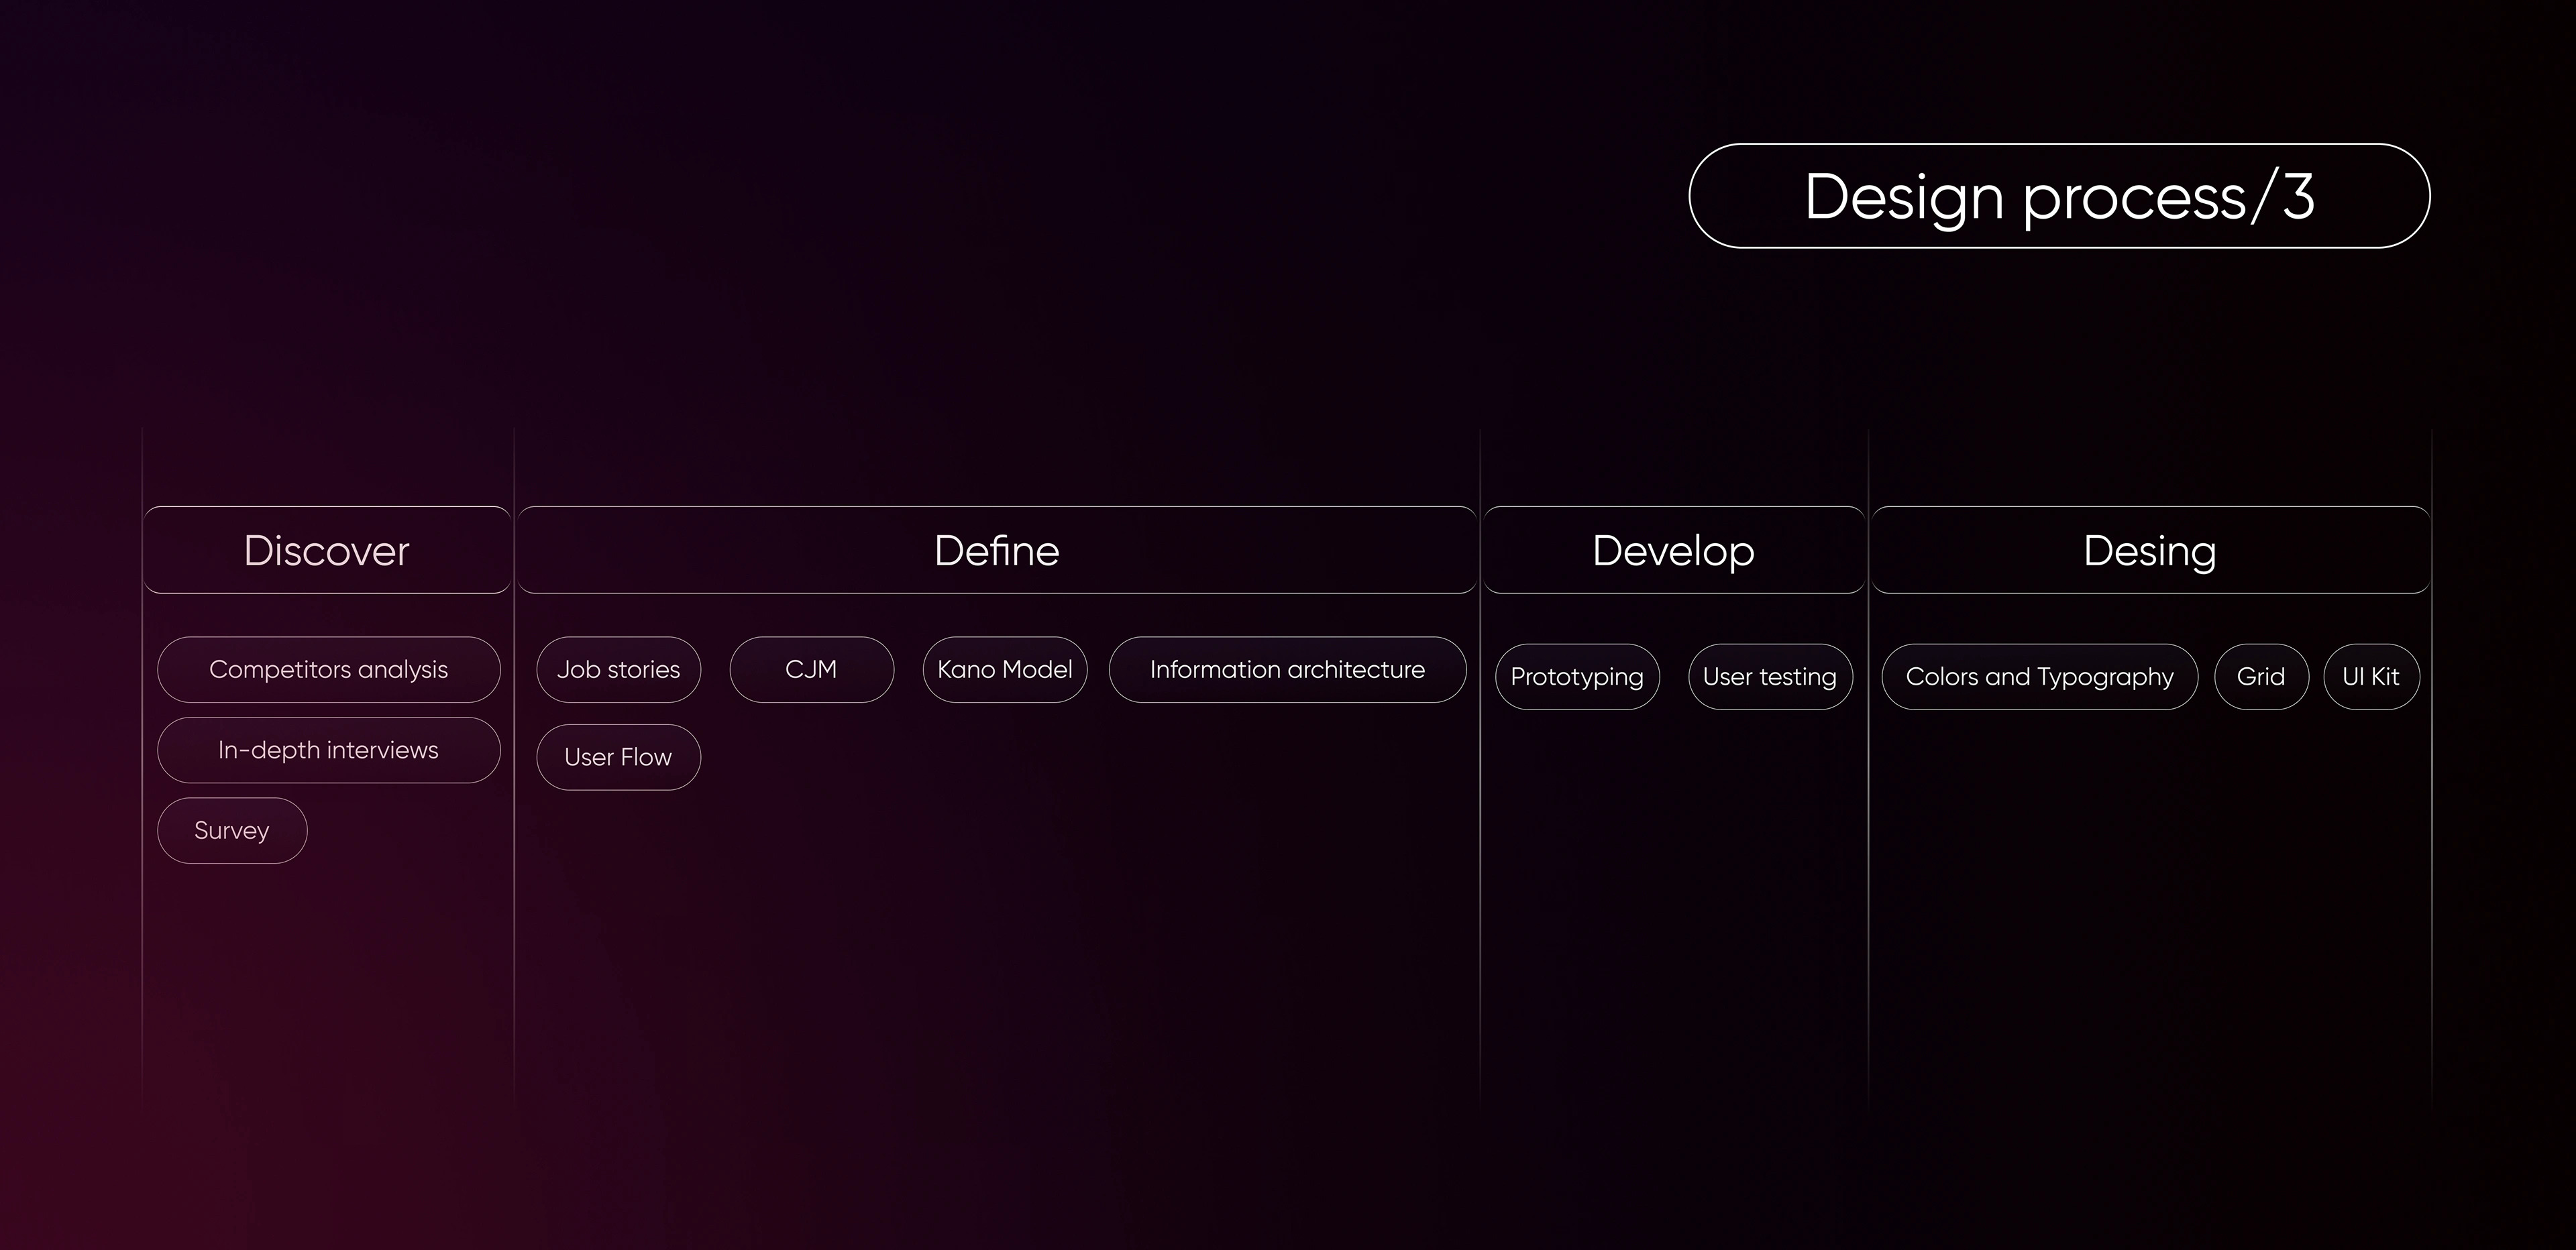2576x1250 pixels.
Task: Click the Design process/3 title pill
Action: [2059, 196]
